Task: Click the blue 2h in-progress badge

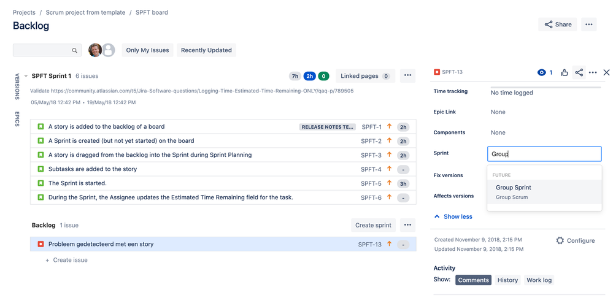Action: click(309, 76)
